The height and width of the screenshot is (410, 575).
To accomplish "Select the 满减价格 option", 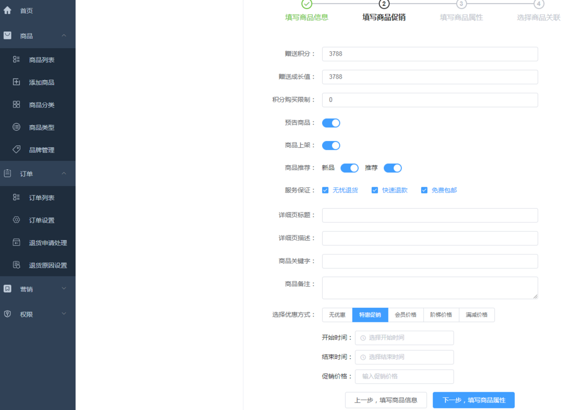I will coord(477,315).
